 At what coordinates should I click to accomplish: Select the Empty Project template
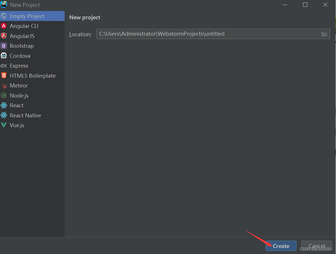(32, 16)
